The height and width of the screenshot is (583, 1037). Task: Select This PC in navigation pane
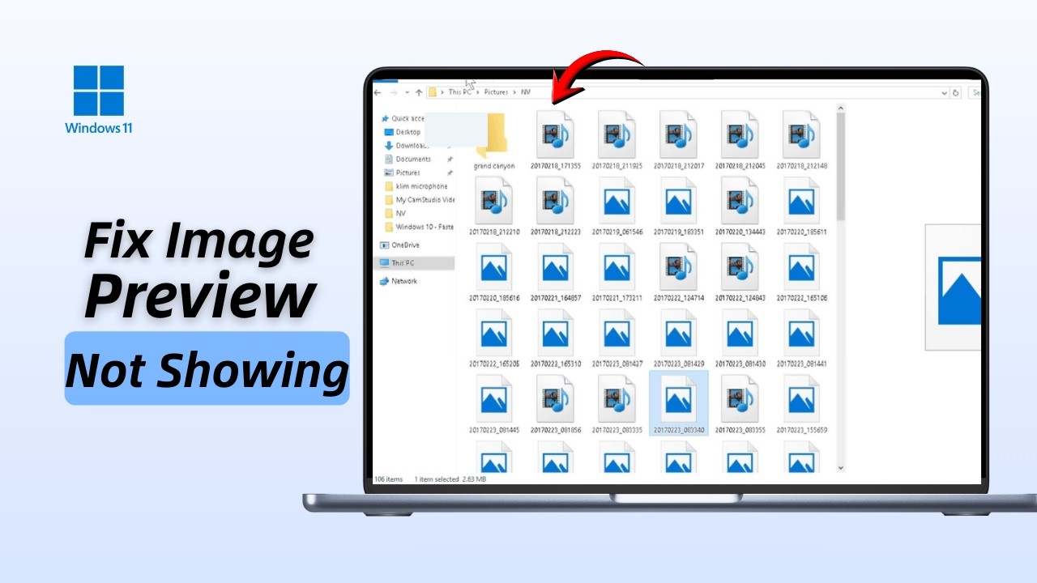(416, 263)
